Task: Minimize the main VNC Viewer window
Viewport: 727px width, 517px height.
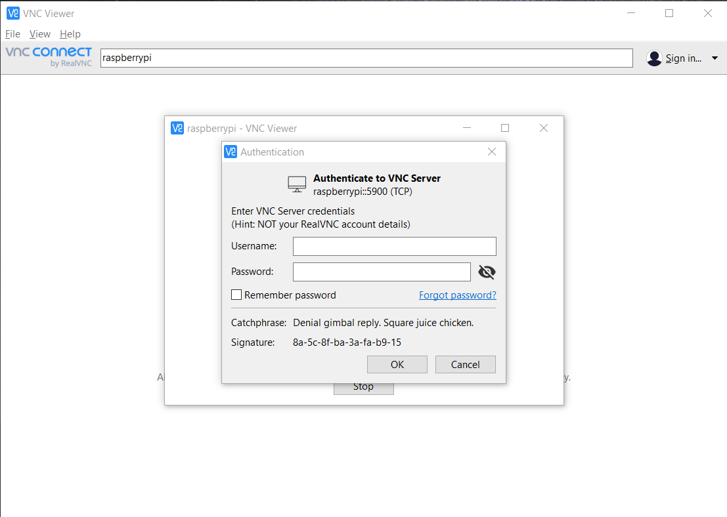Action: click(x=631, y=13)
